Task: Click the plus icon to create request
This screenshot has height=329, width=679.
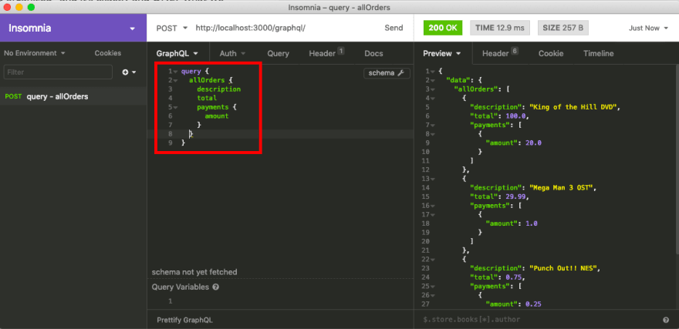Action: pyautogui.click(x=126, y=72)
